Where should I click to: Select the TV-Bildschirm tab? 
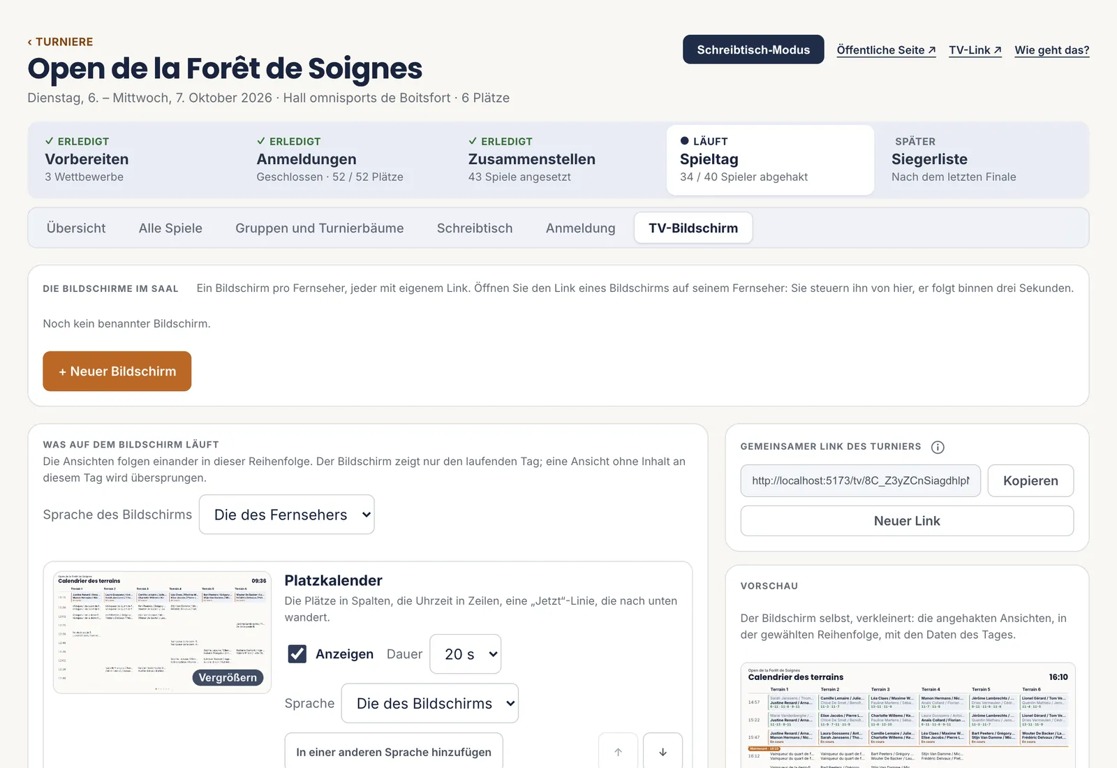coord(693,228)
